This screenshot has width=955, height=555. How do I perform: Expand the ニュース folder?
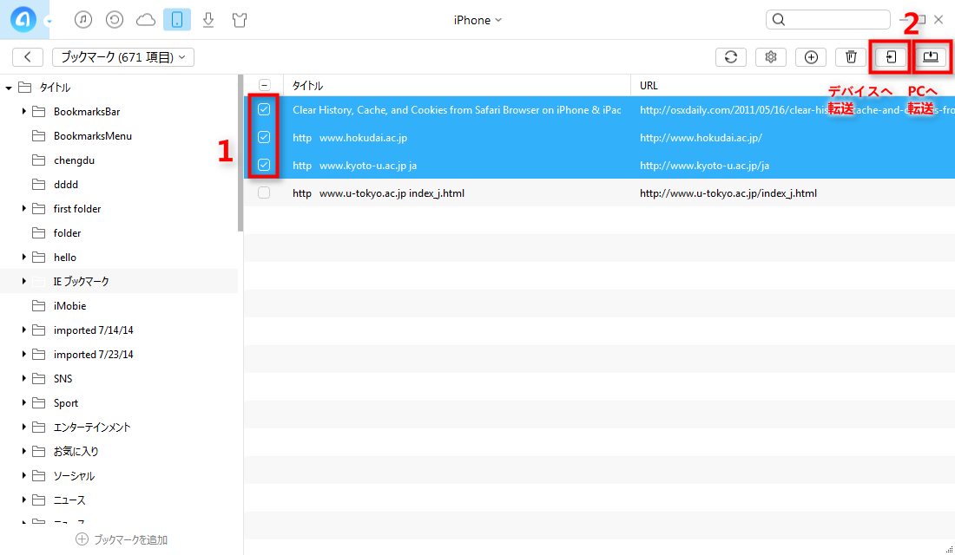(23, 500)
